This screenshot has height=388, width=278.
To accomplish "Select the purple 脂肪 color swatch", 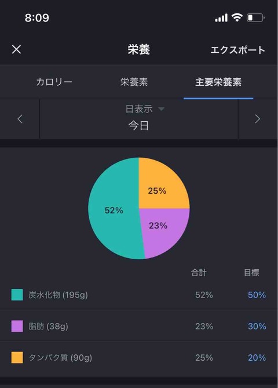I will pos(17,326).
